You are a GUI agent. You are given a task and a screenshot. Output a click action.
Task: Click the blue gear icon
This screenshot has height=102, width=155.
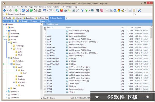(x=115, y=10)
